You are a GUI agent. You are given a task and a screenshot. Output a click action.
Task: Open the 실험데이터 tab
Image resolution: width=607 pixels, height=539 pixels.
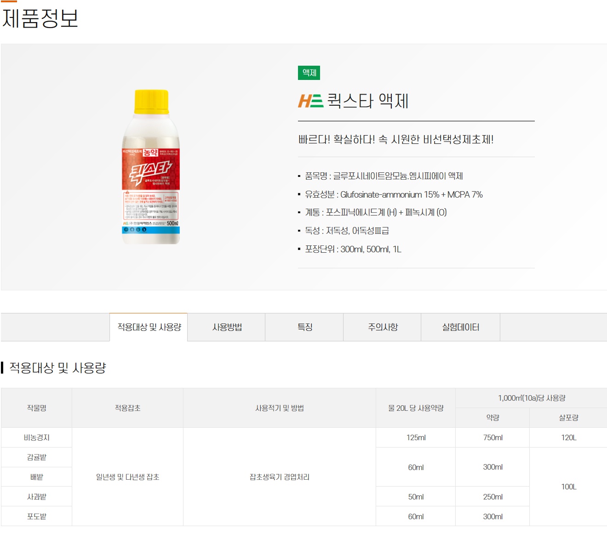click(x=460, y=327)
